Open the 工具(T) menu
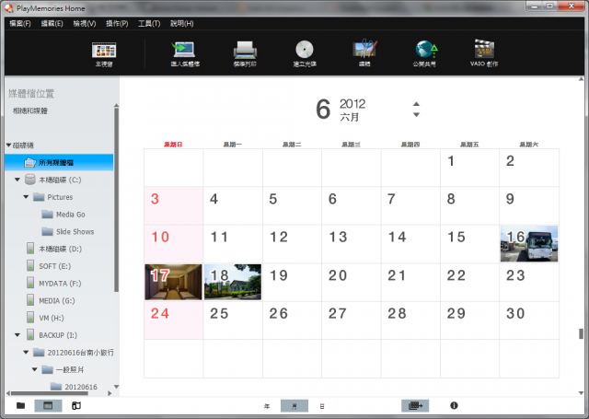Viewport: 589px width, 419px height. pyautogui.click(x=149, y=23)
